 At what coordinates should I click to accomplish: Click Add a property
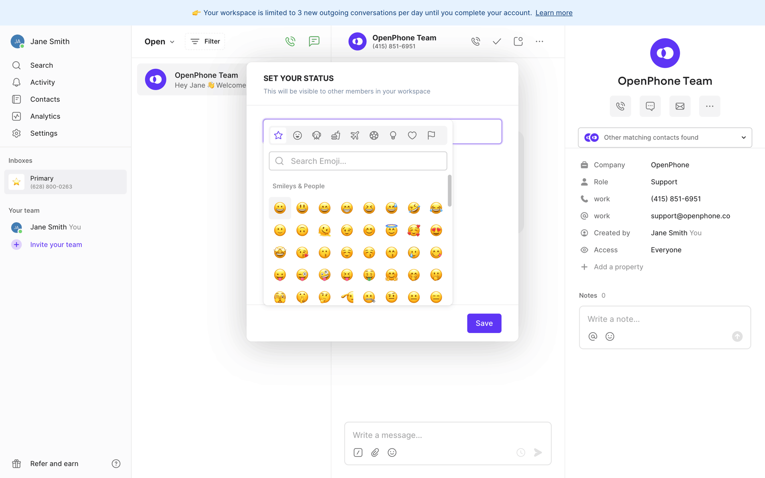click(612, 267)
